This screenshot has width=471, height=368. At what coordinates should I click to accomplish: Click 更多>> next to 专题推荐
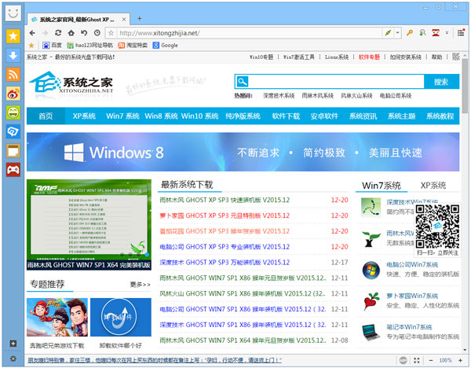[x=140, y=285]
